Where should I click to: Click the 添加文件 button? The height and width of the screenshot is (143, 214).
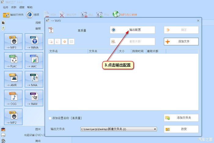(x=181, y=41)
